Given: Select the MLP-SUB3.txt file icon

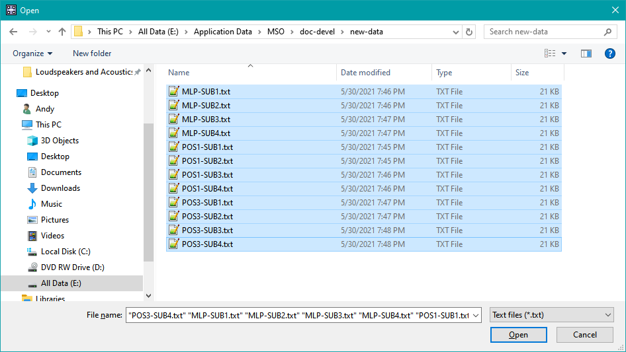Looking at the screenshot, I should coord(173,119).
